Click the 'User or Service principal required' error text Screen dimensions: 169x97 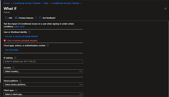(x=22, y=41)
